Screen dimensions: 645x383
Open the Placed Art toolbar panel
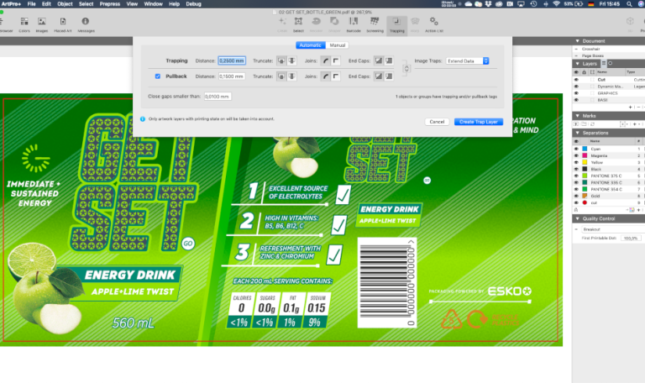62,24
